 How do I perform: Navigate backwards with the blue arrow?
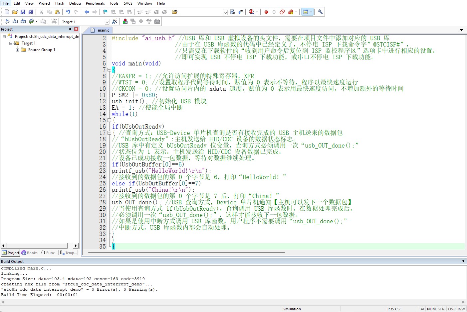(x=87, y=12)
